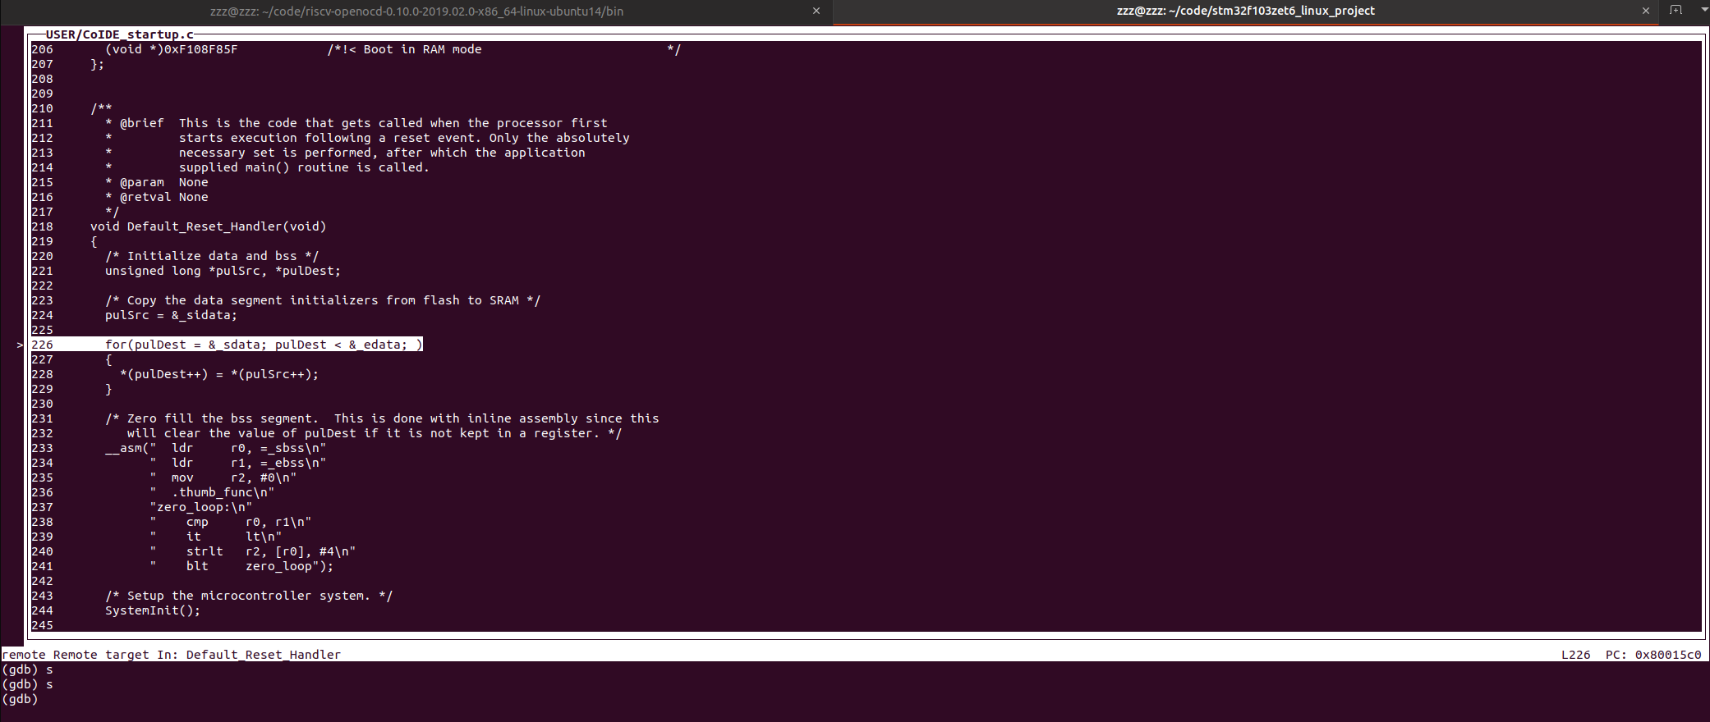
Task: Click the '__asm(" ldr r0, =_sbss' line
Action: pos(216,448)
